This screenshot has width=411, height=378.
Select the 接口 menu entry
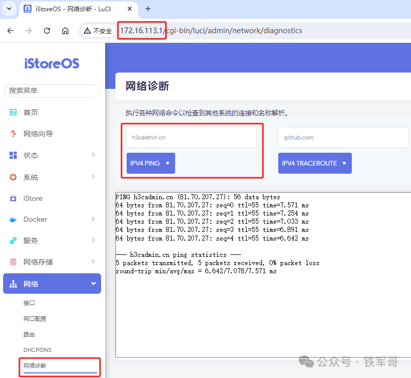(x=29, y=303)
